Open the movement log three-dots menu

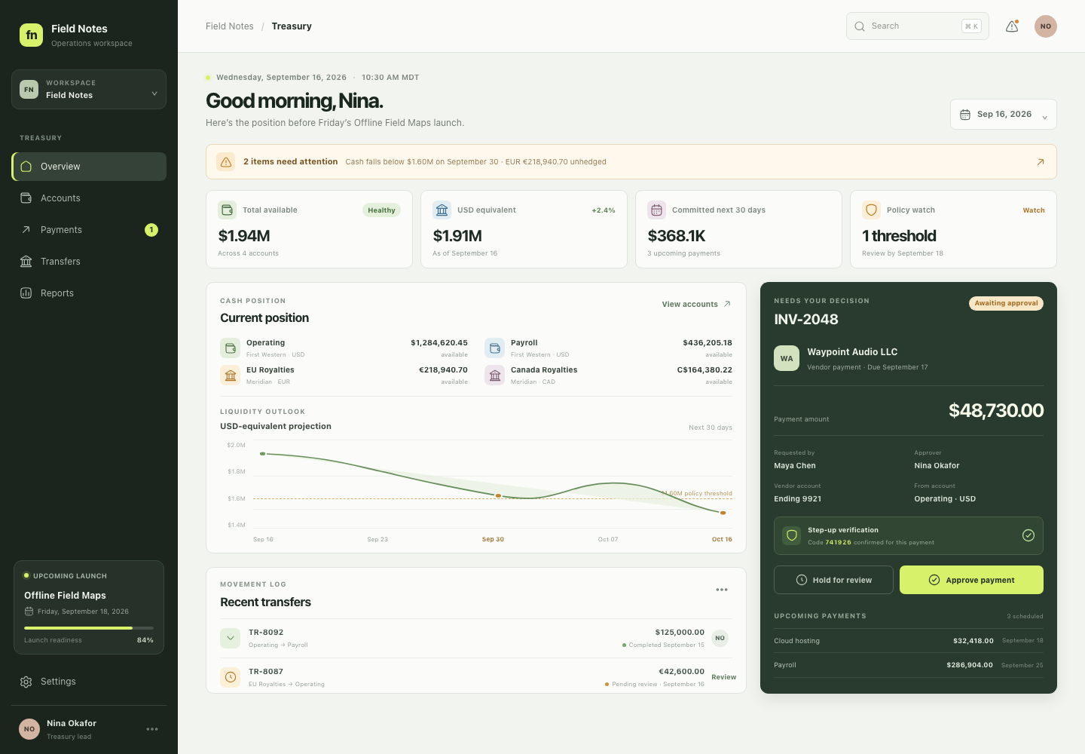tap(722, 590)
